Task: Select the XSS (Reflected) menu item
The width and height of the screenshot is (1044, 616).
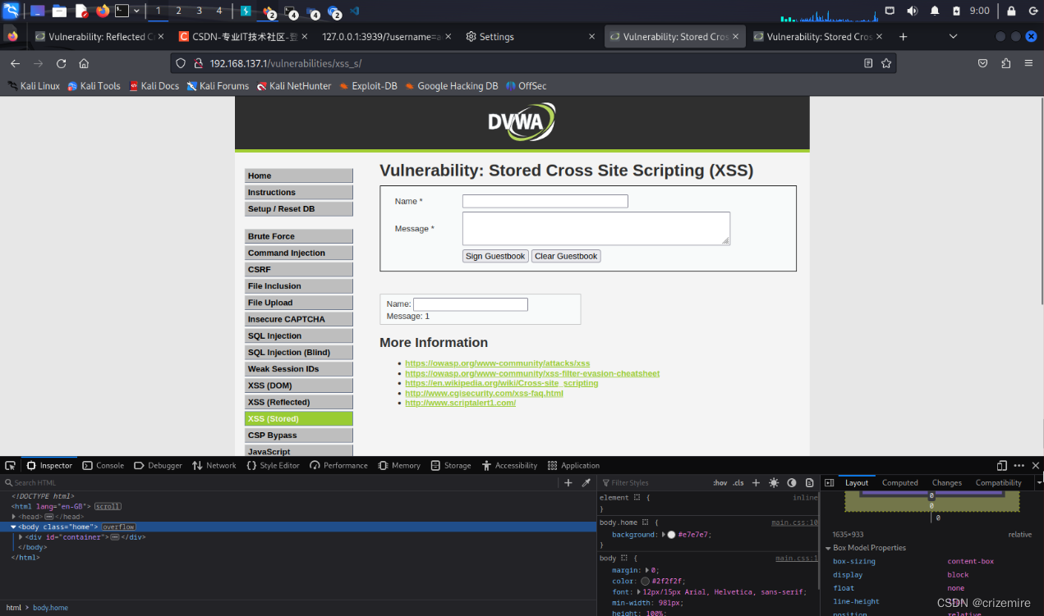Action: coord(298,401)
